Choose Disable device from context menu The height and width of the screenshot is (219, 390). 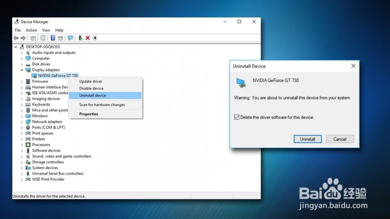105,89
